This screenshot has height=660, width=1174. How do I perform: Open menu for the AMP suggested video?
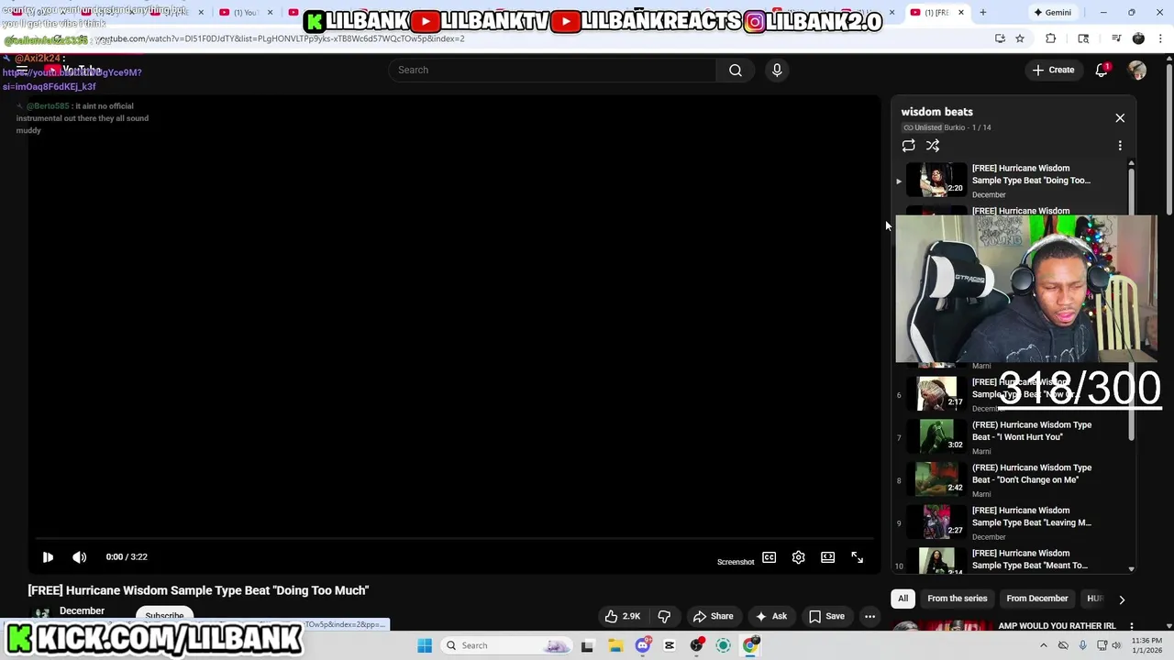[x=1132, y=626]
